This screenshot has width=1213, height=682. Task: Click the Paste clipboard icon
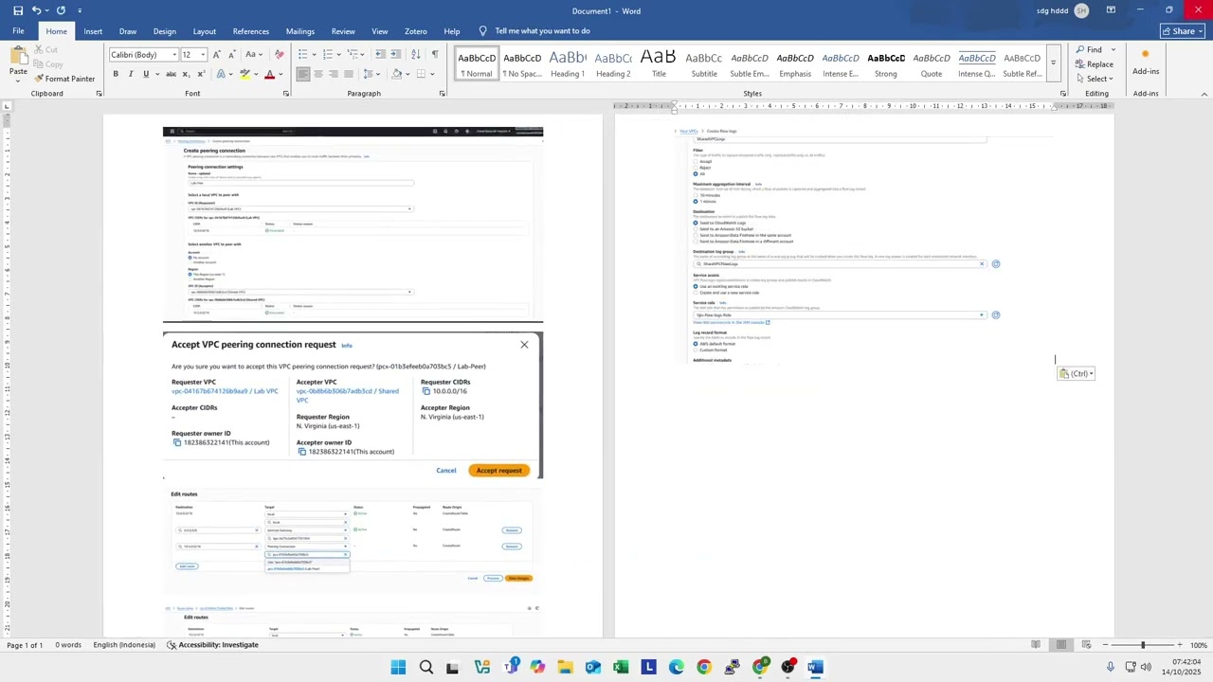(18, 55)
